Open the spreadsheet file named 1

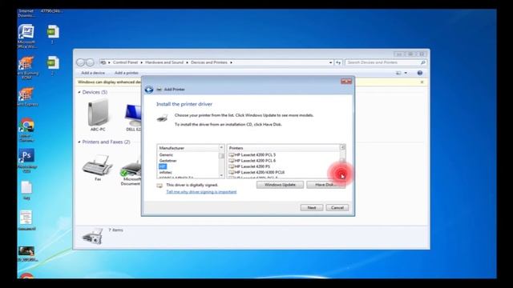coord(53,34)
